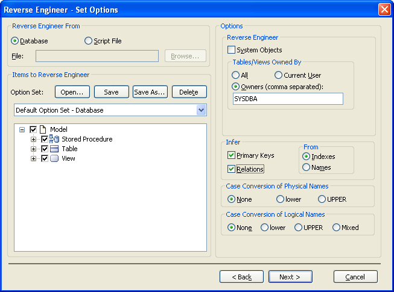This screenshot has width=394, height=292.
Task: Click the View icon in tree
Action: (54, 158)
